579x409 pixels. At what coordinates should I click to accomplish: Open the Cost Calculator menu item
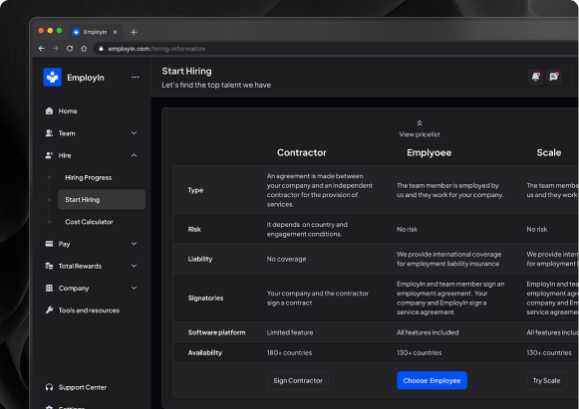click(x=89, y=222)
